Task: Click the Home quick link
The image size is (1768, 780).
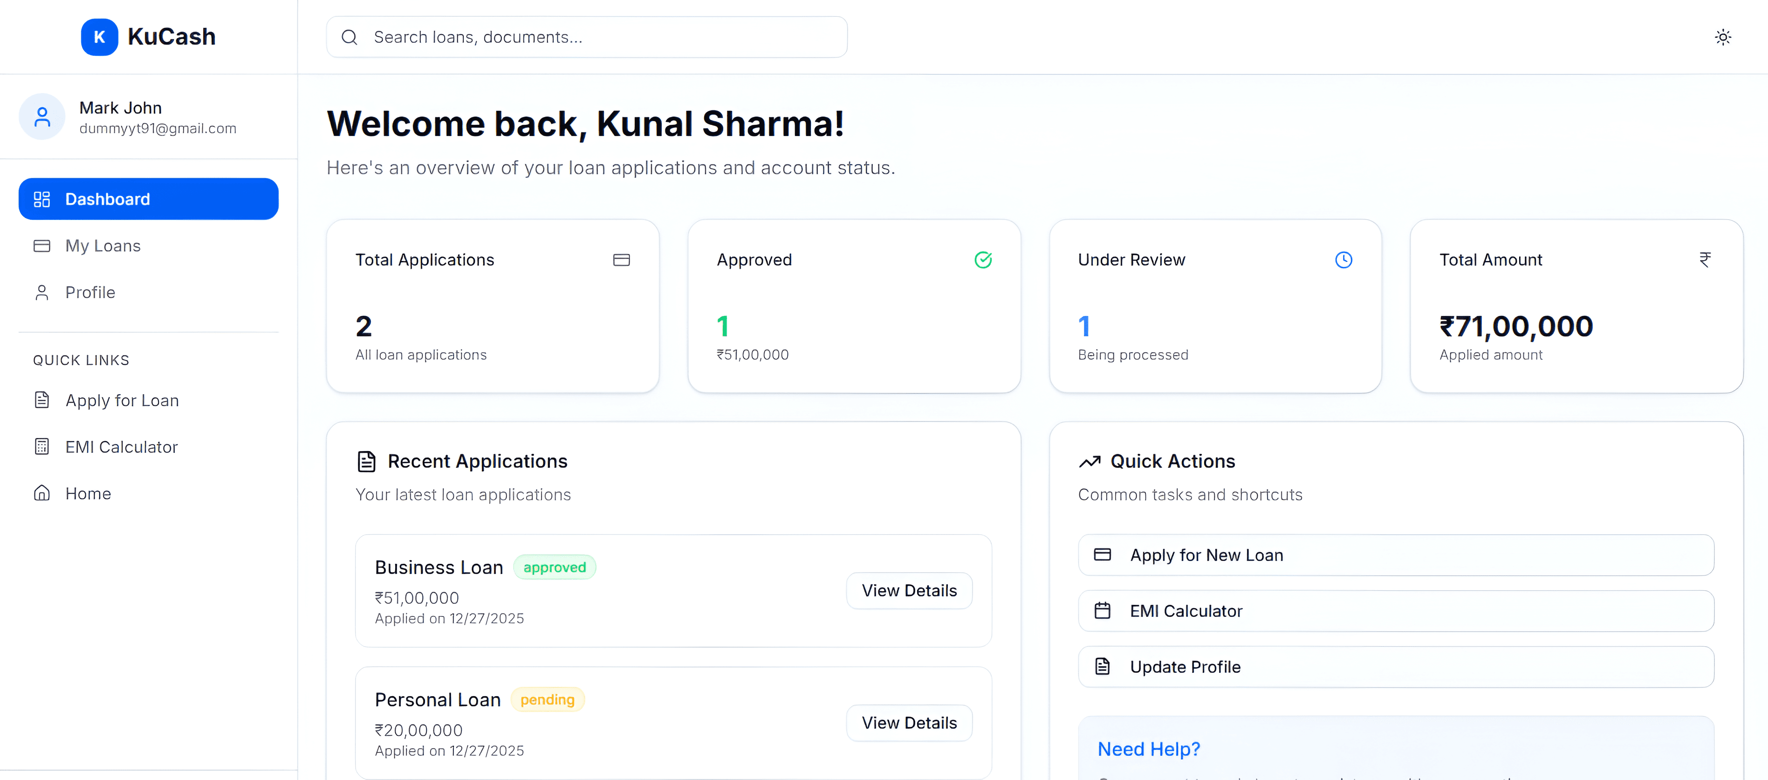Action: click(88, 493)
